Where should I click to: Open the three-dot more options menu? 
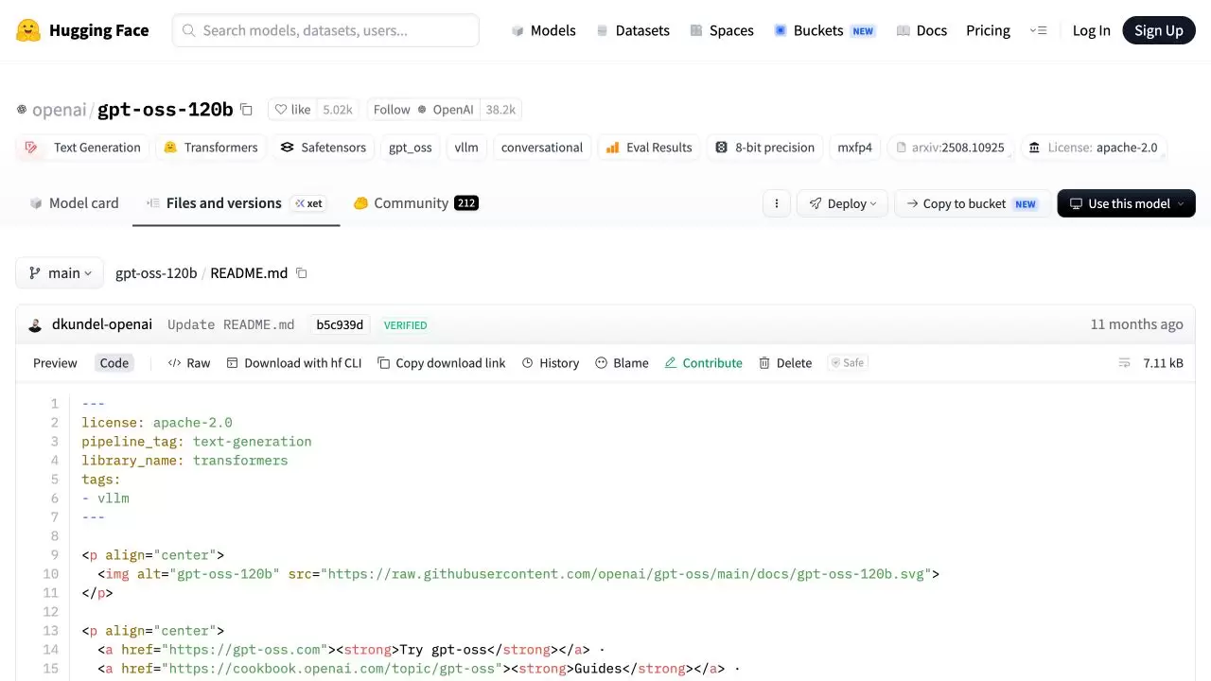tap(777, 203)
